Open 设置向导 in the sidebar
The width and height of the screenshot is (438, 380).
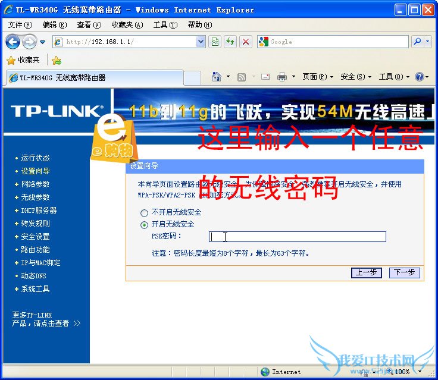pos(35,171)
